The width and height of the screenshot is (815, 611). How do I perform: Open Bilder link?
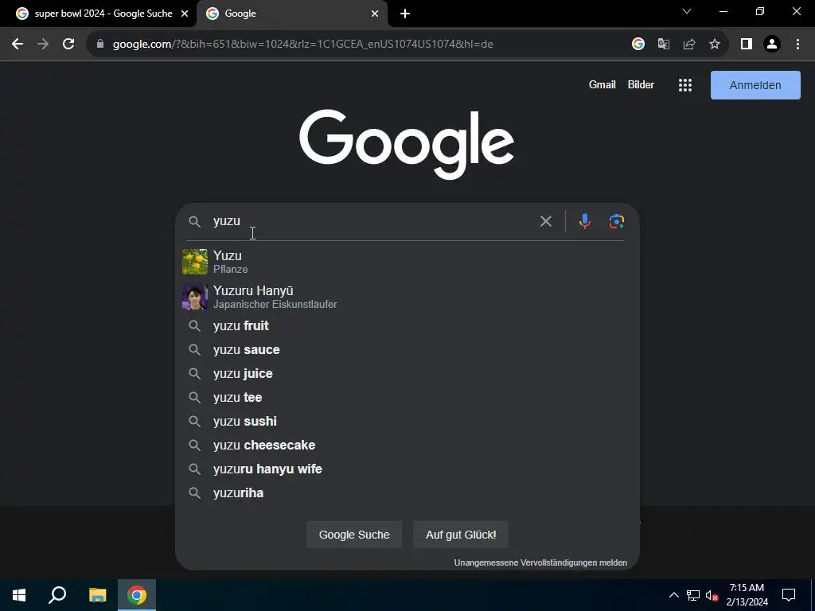point(641,84)
